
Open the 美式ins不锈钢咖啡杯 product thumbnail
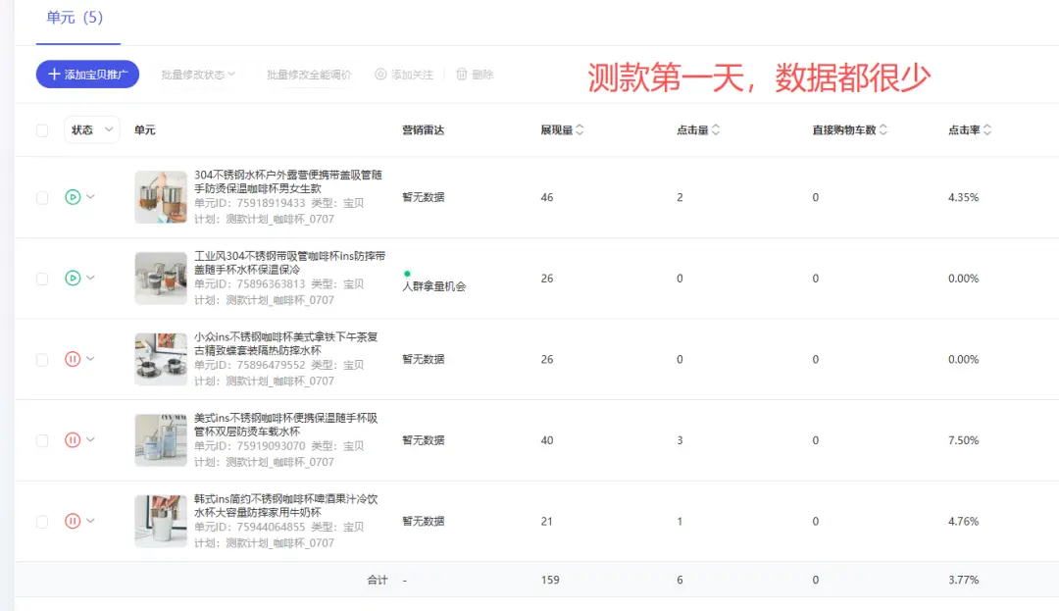[161, 440]
